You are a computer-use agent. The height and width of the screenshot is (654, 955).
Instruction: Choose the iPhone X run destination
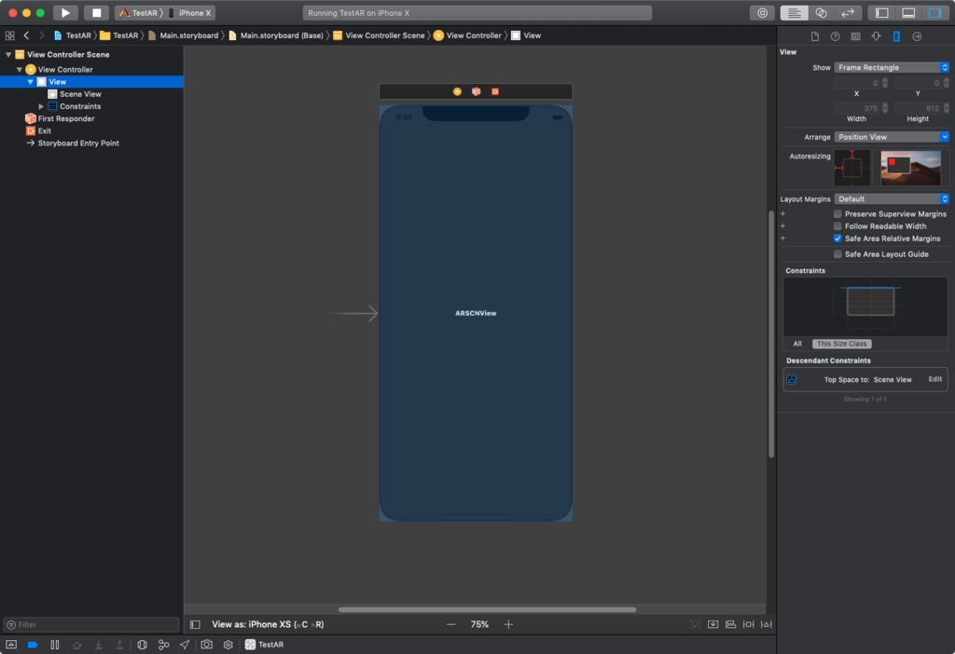[190, 13]
